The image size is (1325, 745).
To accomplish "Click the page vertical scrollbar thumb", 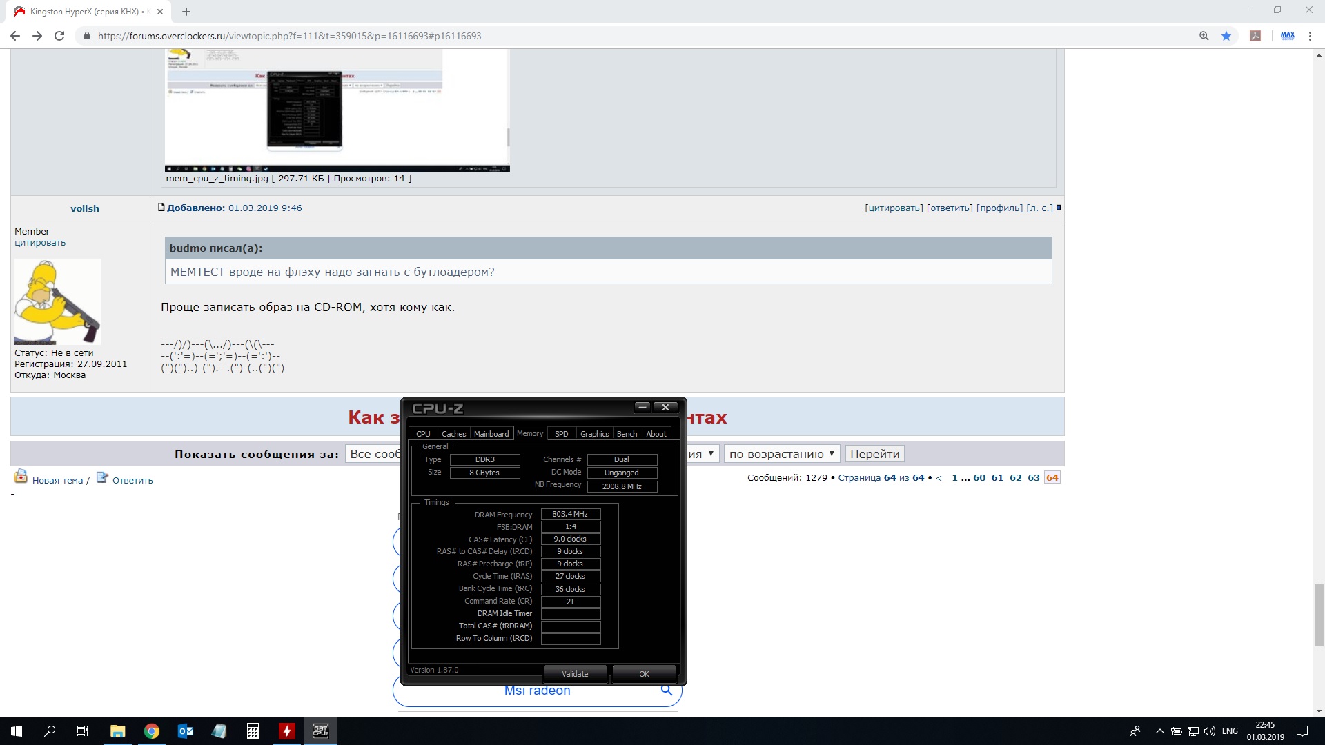I will (x=1319, y=614).
